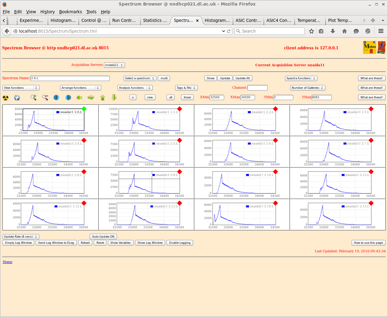
Task: Zoom in with the magnifier plus icon
Action: [x=33, y=98]
